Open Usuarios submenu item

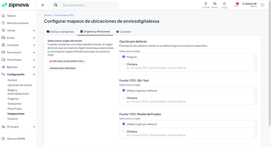tap(13, 119)
